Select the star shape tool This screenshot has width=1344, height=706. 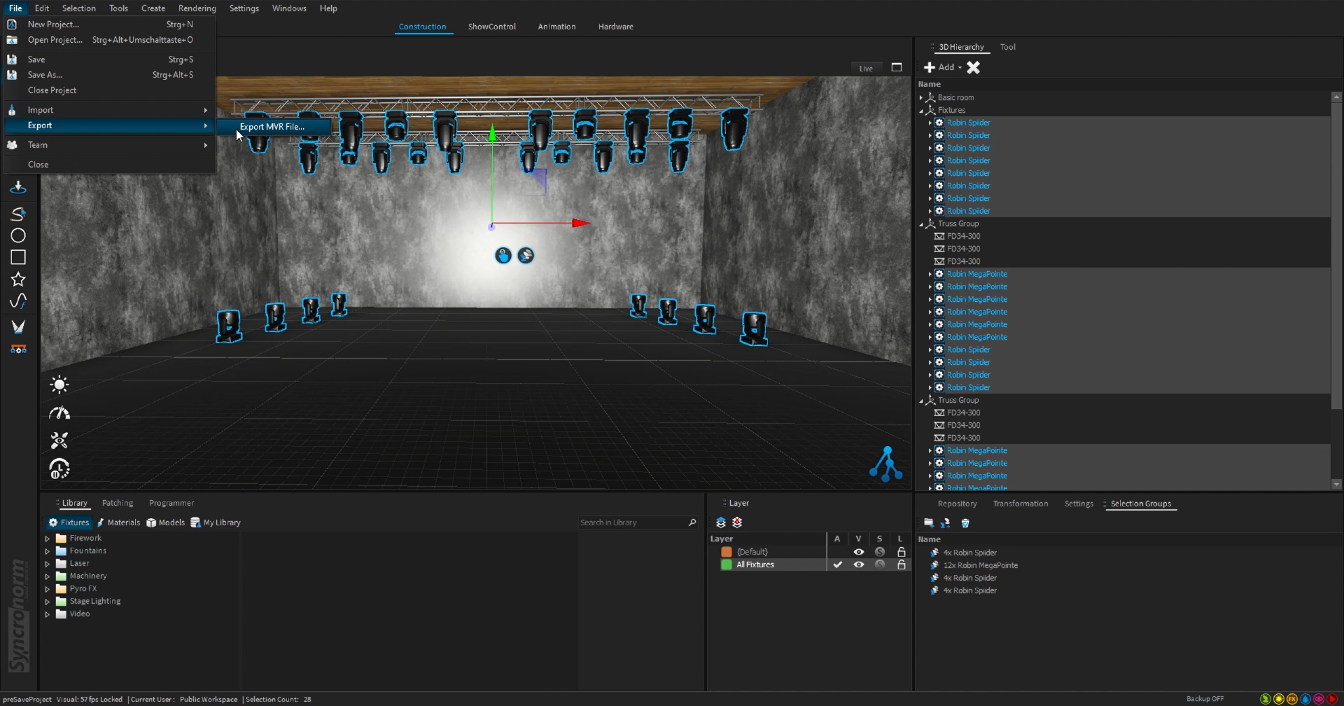pos(18,279)
